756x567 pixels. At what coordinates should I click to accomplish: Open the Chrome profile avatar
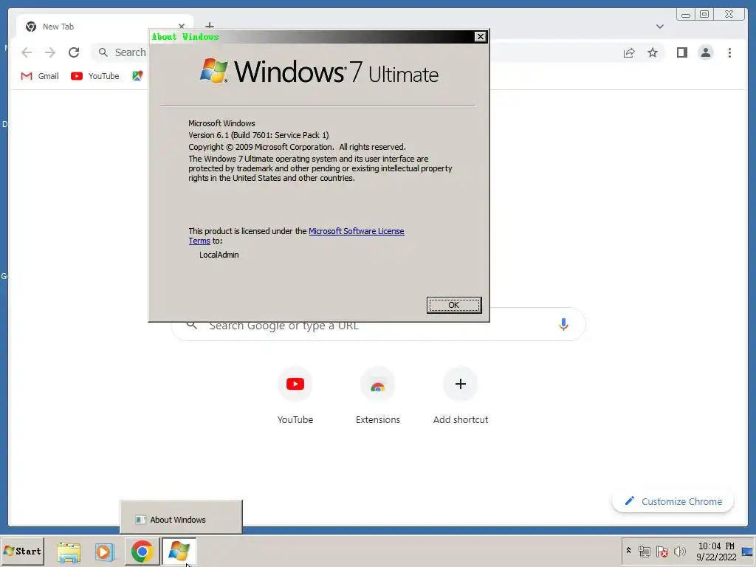[705, 52]
